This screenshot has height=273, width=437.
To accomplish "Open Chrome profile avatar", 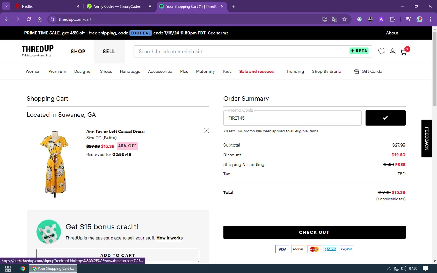I will coord(420,19).
